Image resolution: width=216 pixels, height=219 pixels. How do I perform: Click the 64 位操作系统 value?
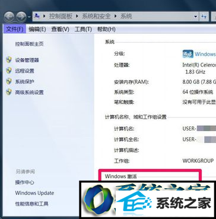[197, 92]
